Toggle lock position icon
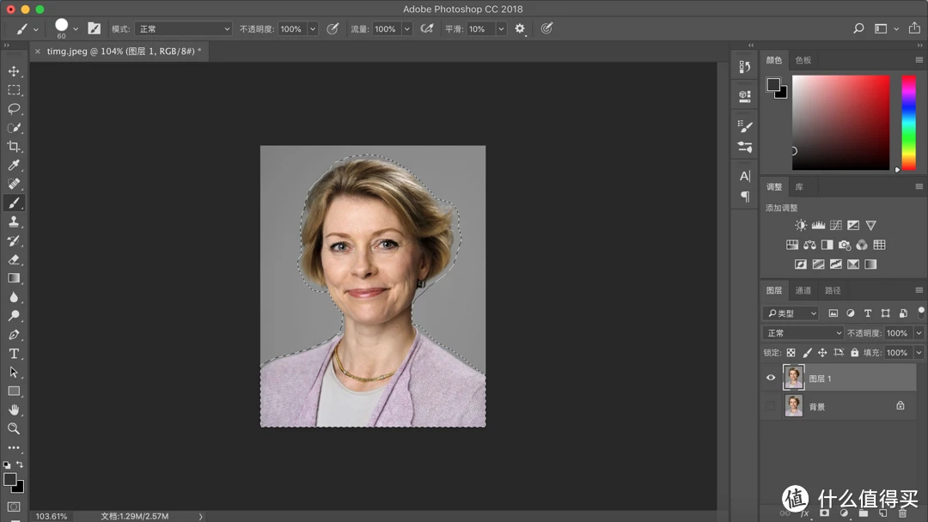This screenshot has height=522, width=928. click(x=822, y=352)
